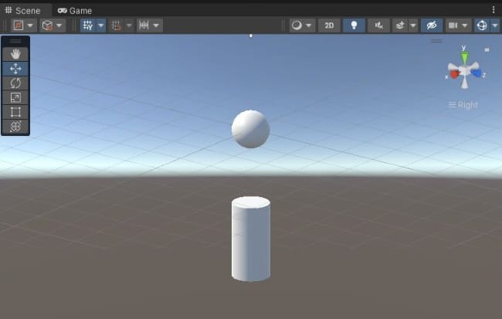Click the scene camera settings icon
Image resolution: width=502 pixels, height=319 pixels.
point(453,25)
